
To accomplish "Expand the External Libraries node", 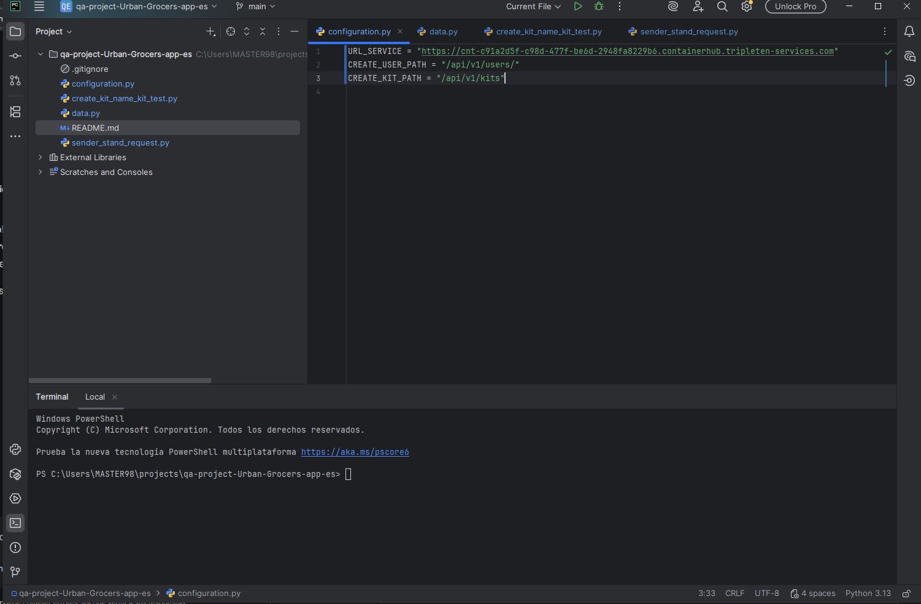I will coord(40,157).
